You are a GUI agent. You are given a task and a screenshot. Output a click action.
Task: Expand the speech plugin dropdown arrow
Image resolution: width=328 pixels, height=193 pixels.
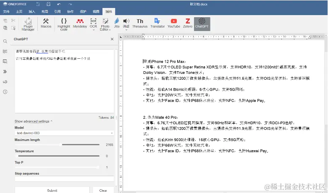126,30
